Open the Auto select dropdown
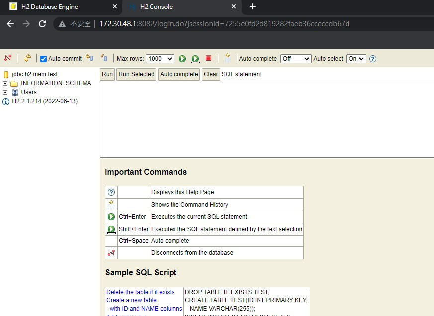434x316 pixels. pyautogui.click(x=356, y=59)
